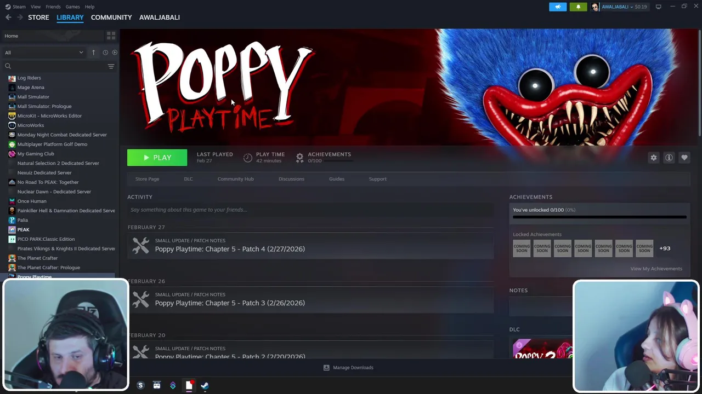The height and width of the screenshot is (394, 702).
Task: Click the Patch 3 wrench update icon
Action: pos(140,299)
